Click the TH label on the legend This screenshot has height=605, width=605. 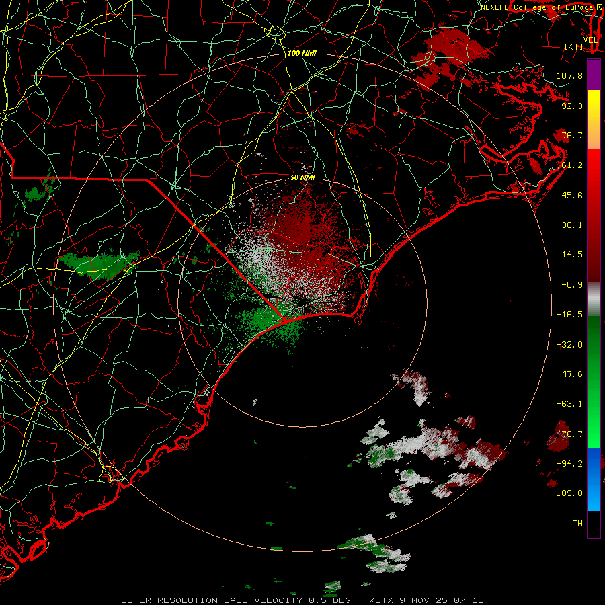coord(577,524)
